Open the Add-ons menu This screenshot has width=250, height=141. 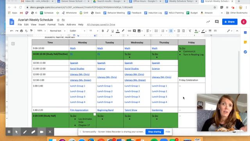tap(71, 25)
